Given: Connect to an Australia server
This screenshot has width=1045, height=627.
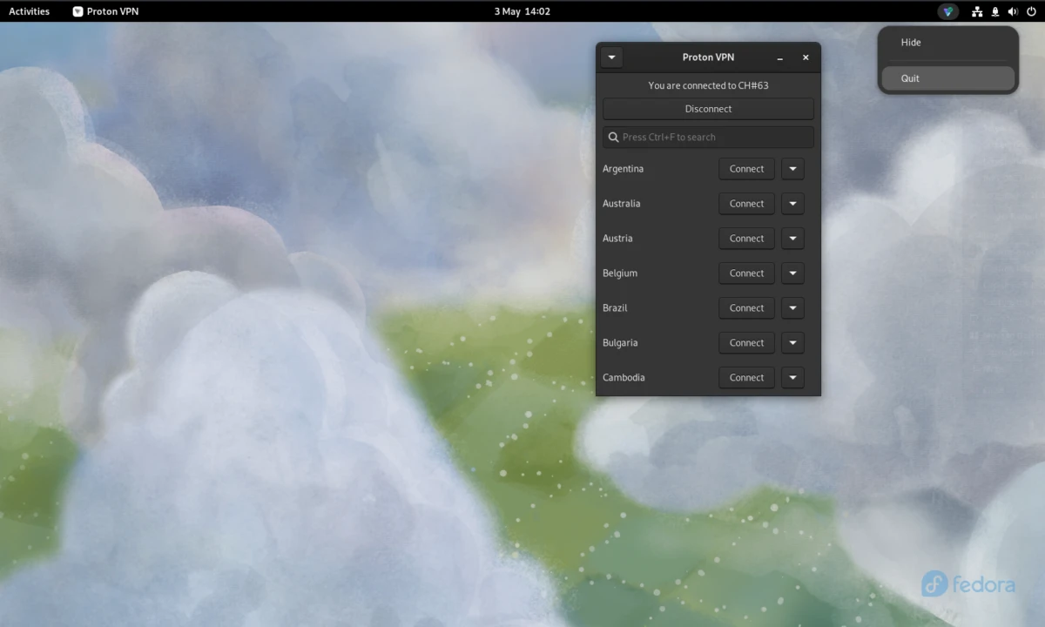Looking at the screenshot, I should pos(745,203).
